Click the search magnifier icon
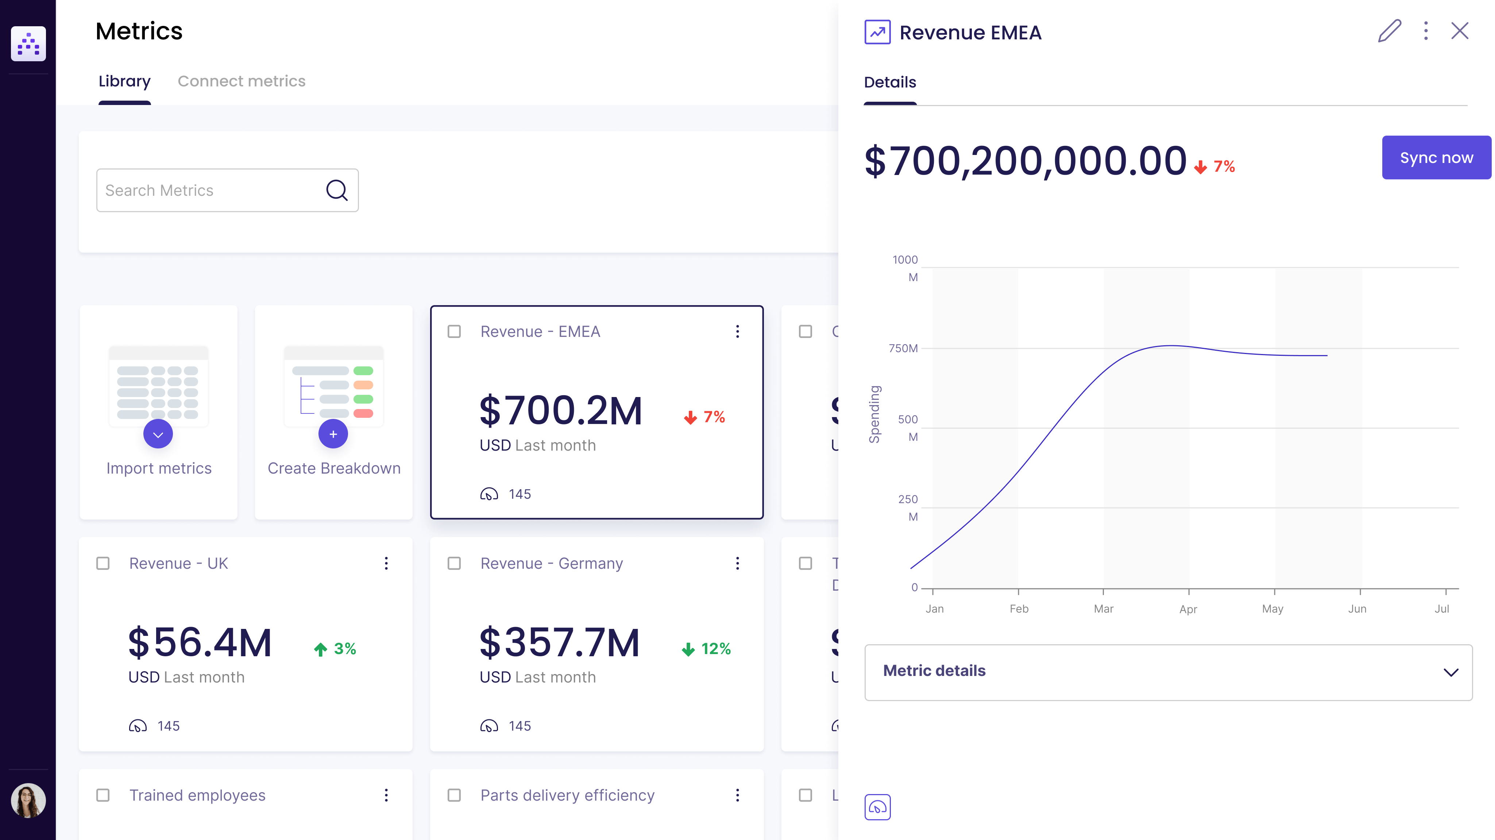This screenshot has width=1495, height=840. click(337, 190)
